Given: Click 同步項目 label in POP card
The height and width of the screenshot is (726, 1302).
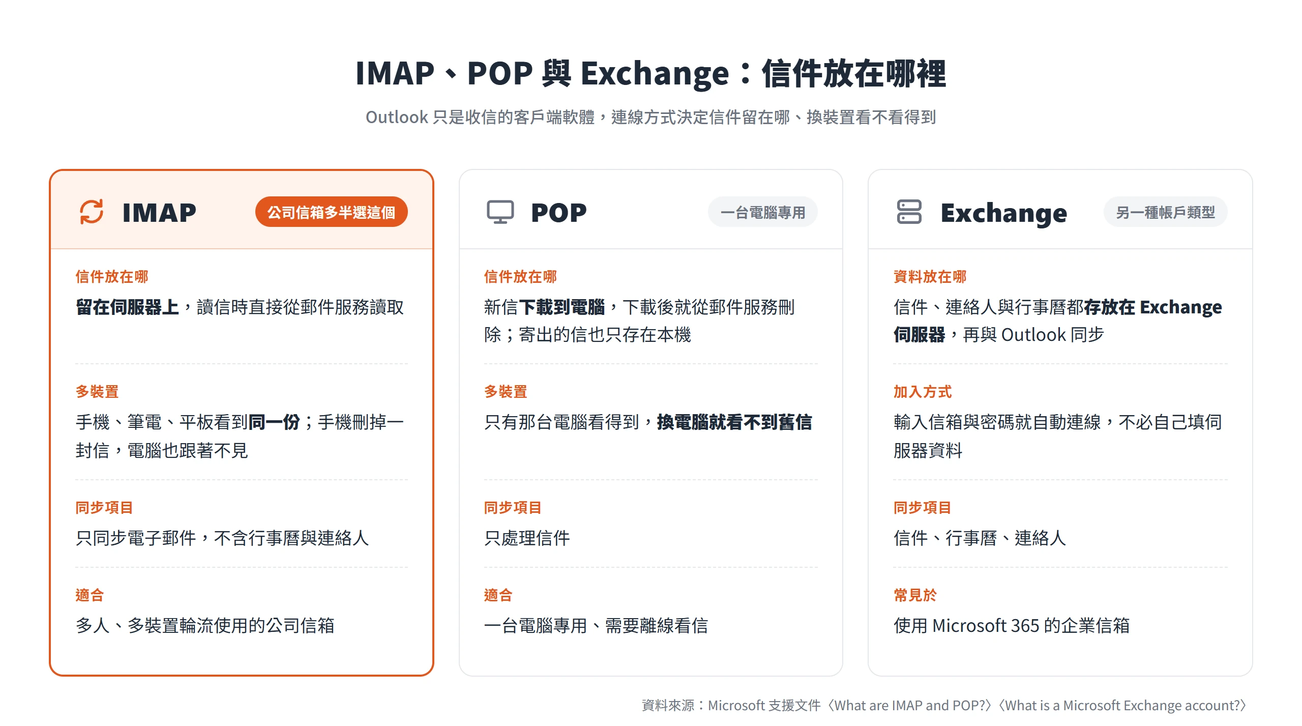Looking at the screenshot, I should click(x=513, y=508).
